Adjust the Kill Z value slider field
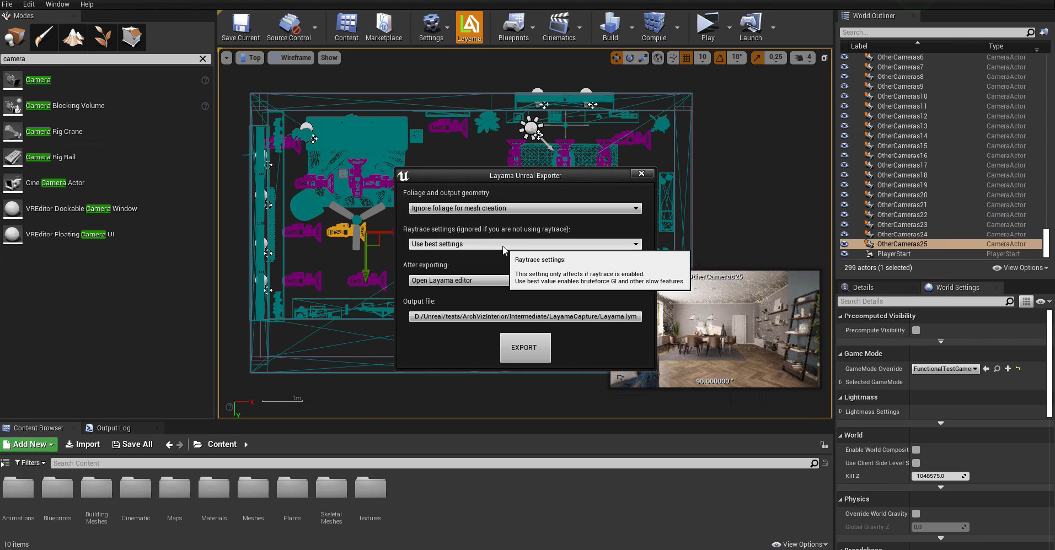This screenshot has height=550, width=1055. [x=940, y=476]
